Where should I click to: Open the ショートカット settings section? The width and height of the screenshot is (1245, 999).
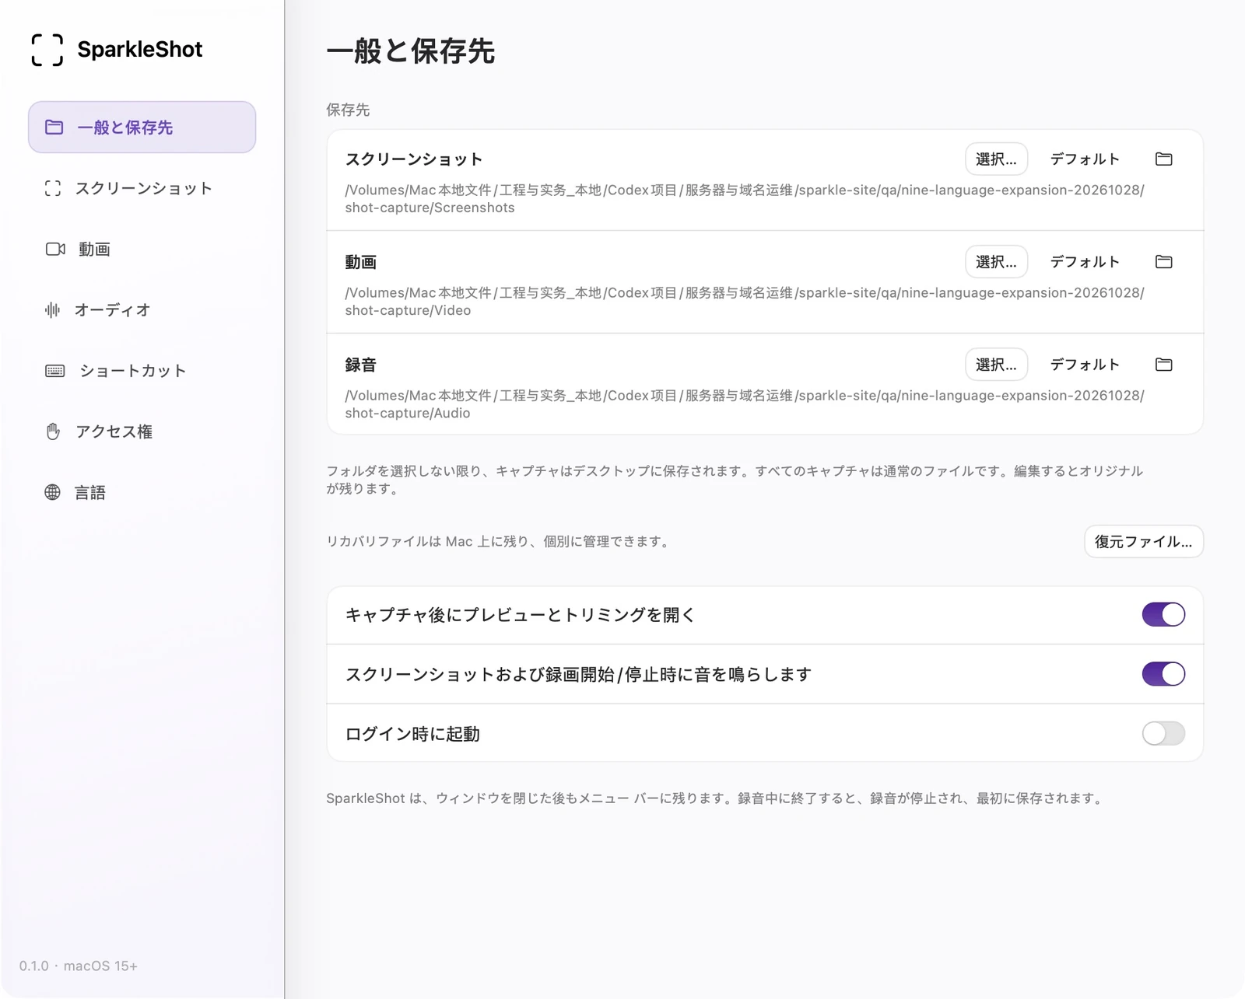click(142, 371)
